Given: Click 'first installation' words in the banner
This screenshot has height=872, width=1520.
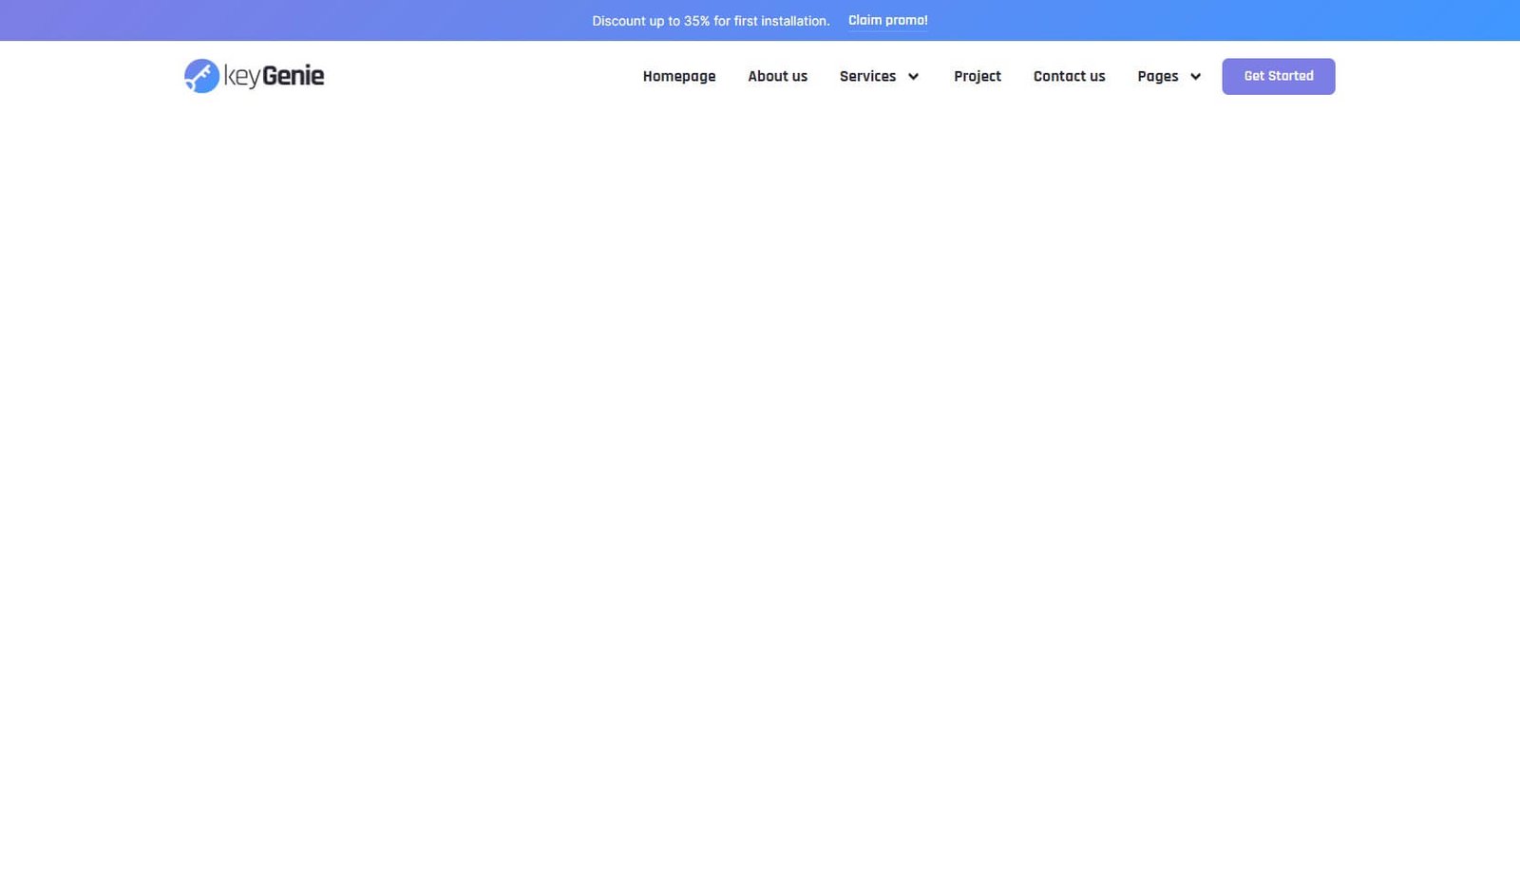Looking at the screenshot, I should coord(780,21).
